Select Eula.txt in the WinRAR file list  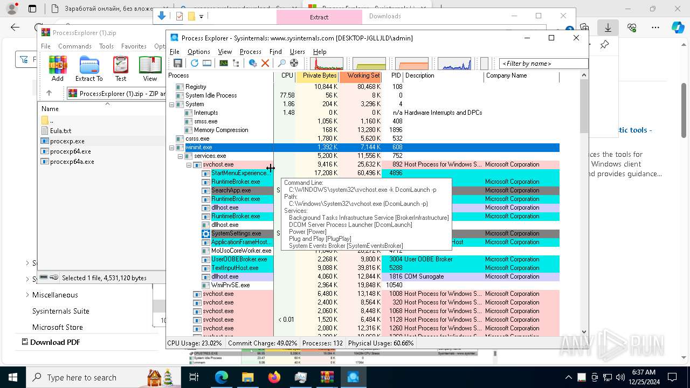tap(60, 131)
